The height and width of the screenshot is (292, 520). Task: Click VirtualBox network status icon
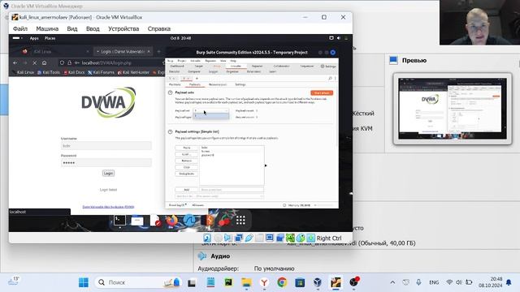(x=238, y=238)
